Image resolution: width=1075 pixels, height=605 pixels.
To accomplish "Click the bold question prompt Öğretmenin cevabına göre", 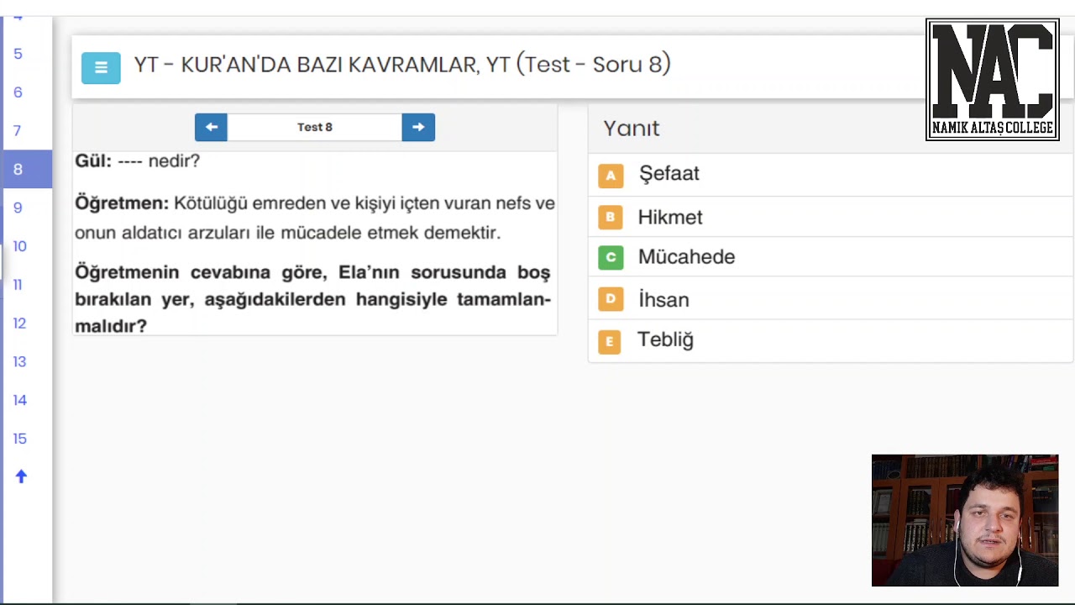I will coord(312,299).
